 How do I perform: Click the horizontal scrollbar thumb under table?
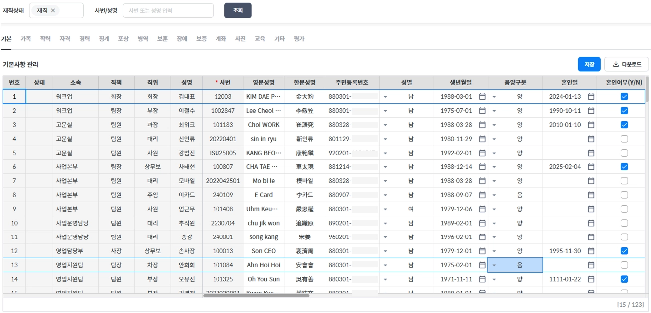tap(256, 295)
